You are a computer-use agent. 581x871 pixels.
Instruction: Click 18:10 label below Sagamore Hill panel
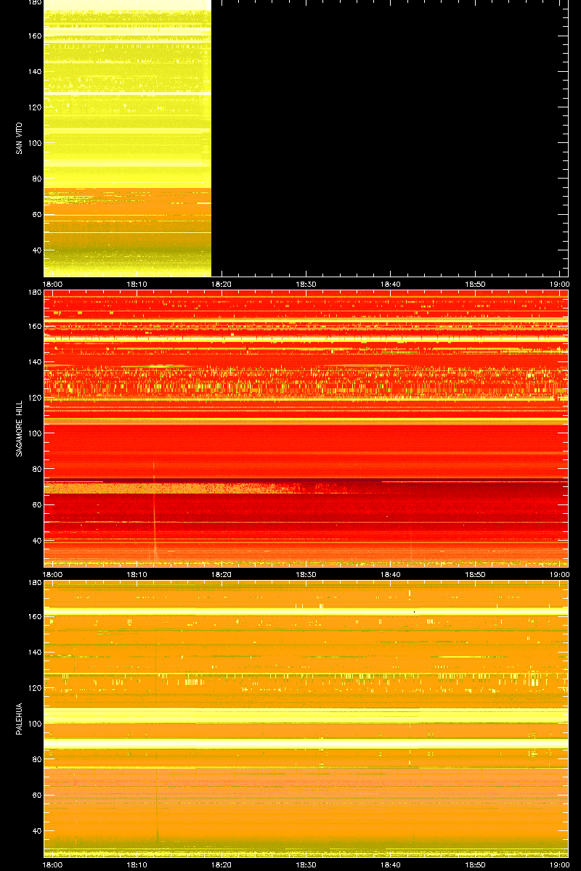(x=137, y=574)
